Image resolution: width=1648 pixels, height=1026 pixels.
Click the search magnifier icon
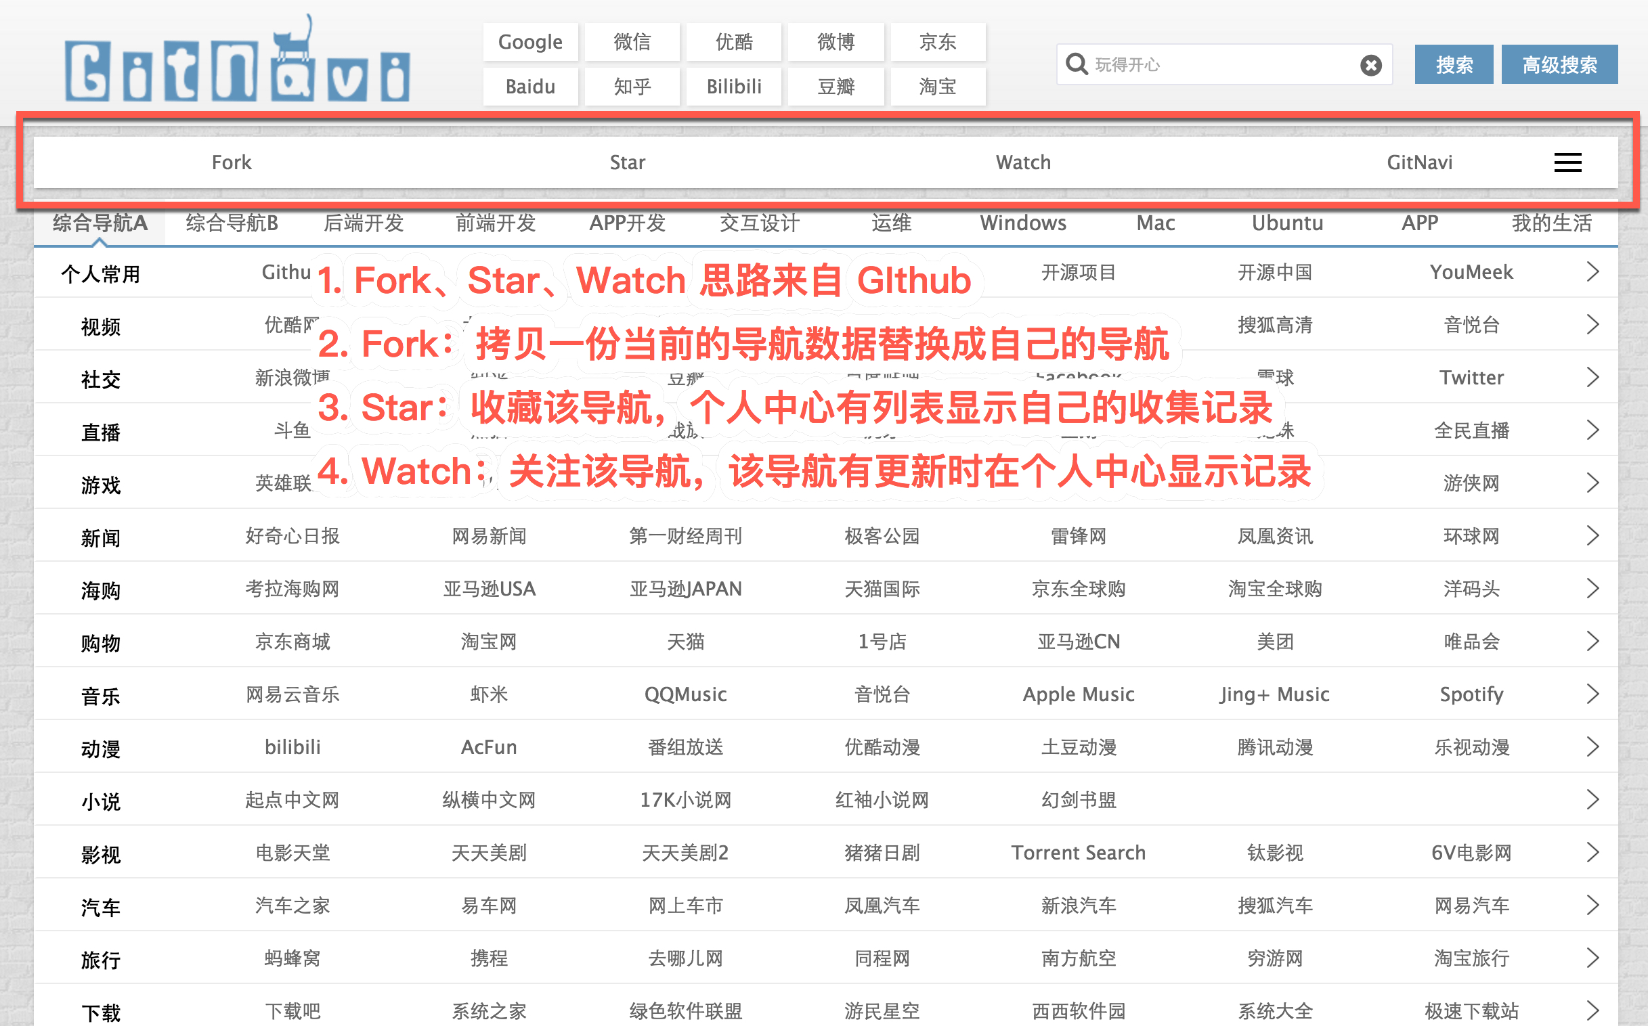[x=1077, y=64]
